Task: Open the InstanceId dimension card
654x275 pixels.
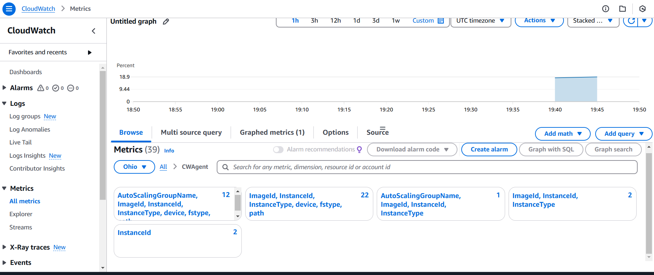Action: (x=178, y=241)
